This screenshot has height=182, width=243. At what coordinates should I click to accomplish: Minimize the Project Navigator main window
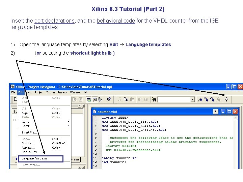click(228, 87)
